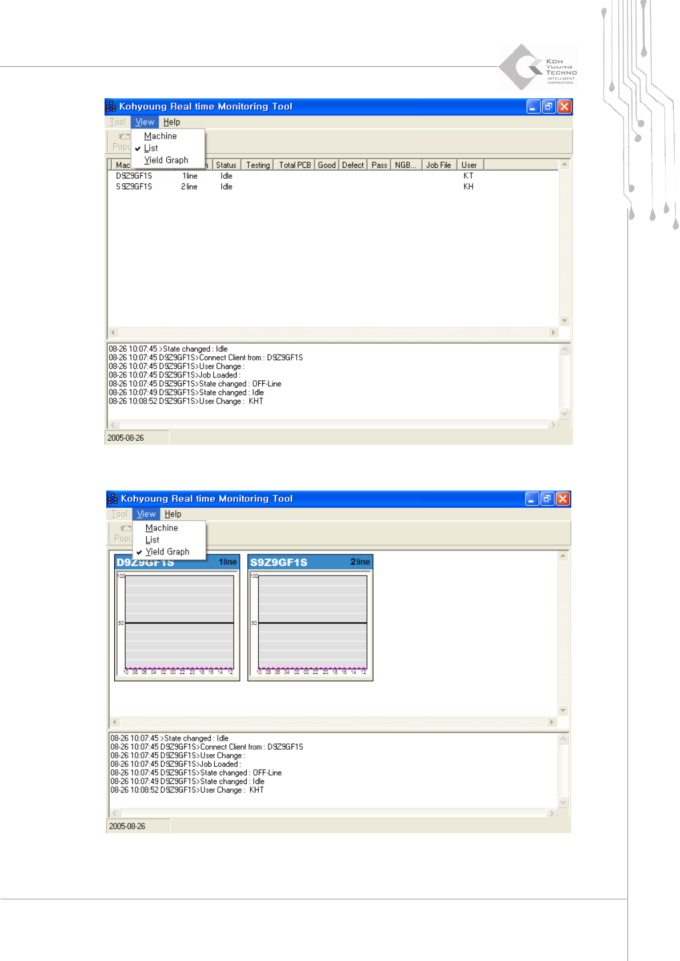Restore down the lower monitoring tool window
The width and height of the screenshot is (680, 961).
click(547, 499)
